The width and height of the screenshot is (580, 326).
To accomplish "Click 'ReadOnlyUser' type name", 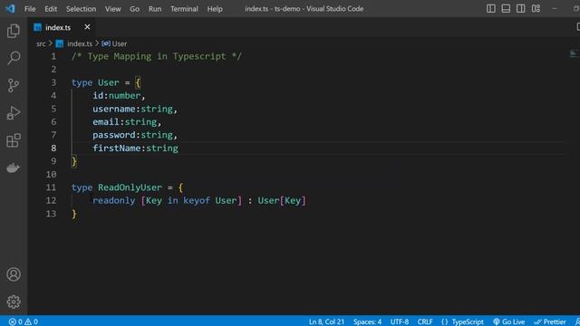I will tap(130, 187).
